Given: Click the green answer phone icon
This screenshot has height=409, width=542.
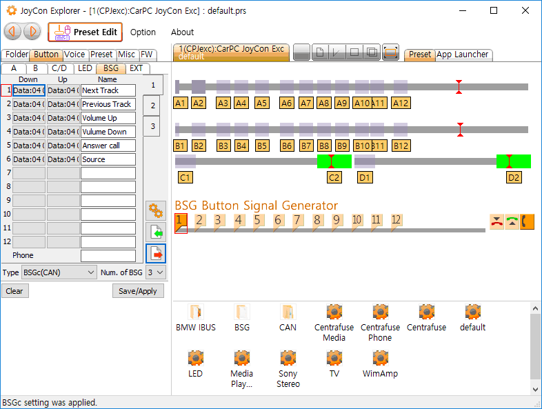Looking at the screenshot, I should [512, 221].
